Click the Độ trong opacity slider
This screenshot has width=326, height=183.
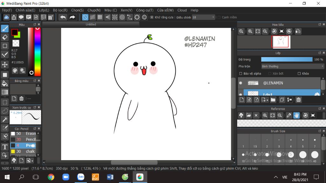[x=287, y=59]
